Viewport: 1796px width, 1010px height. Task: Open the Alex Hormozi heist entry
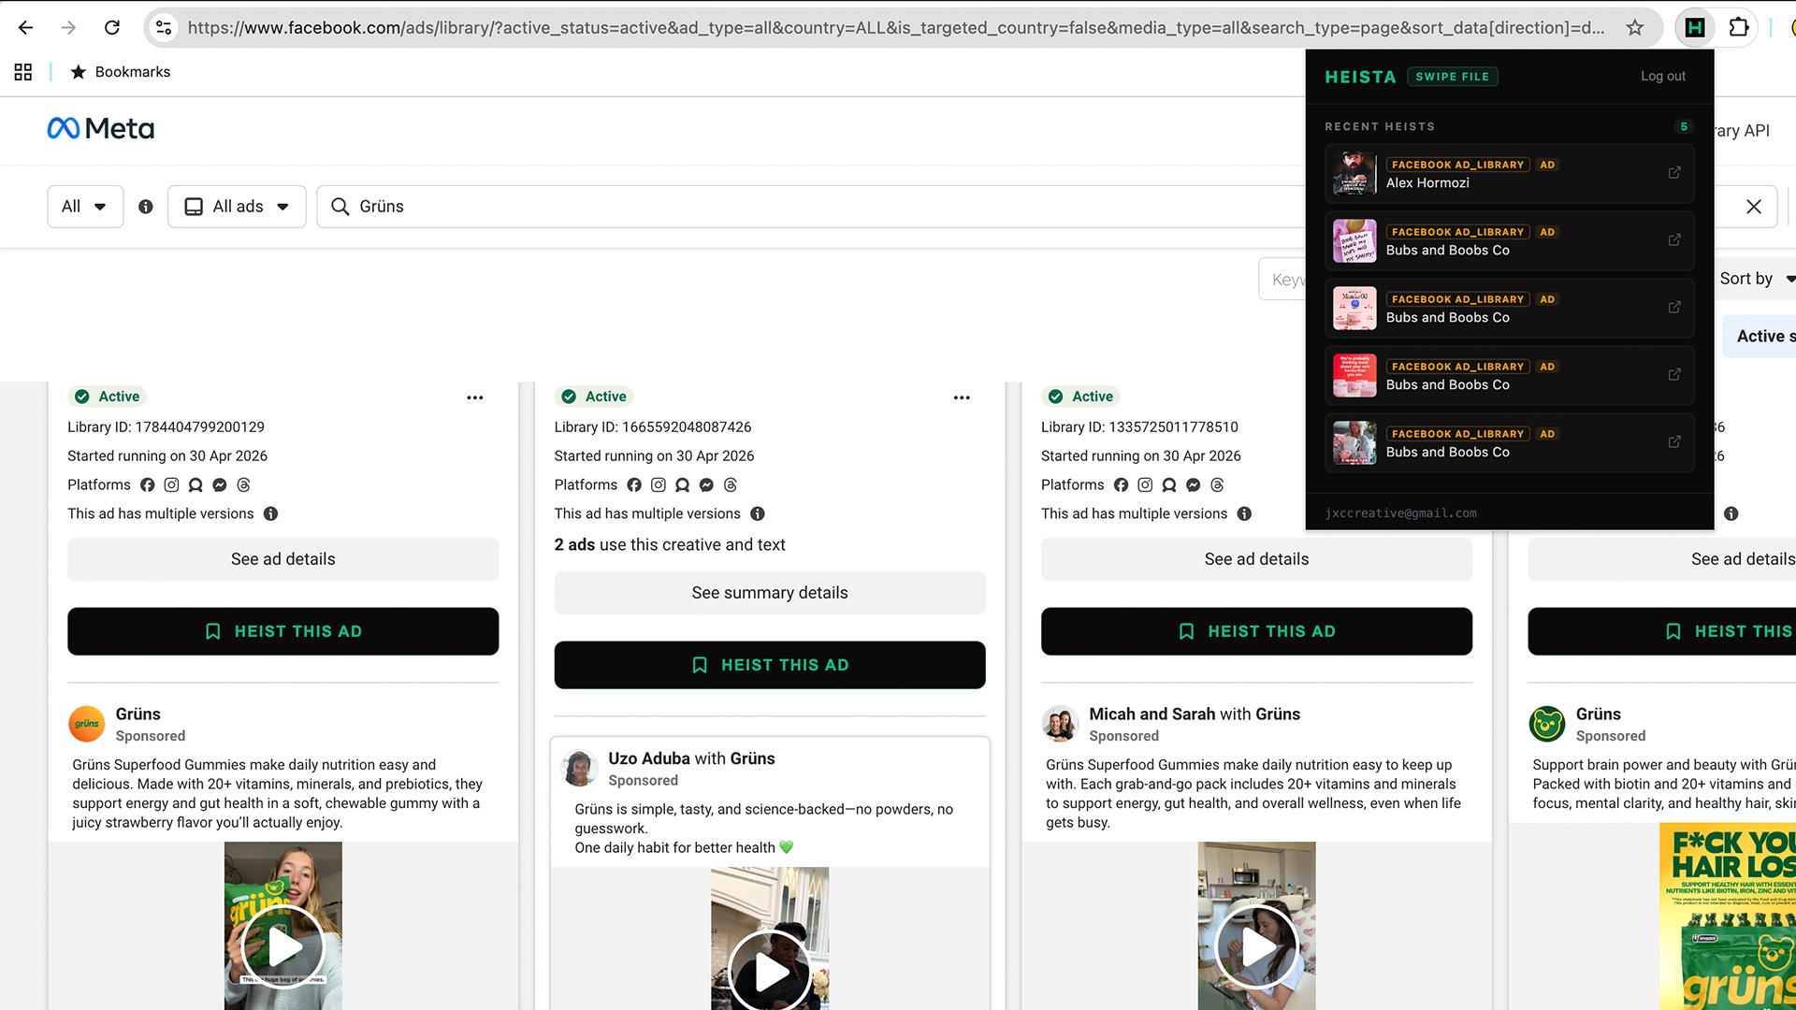click(x=1509, y=174)
